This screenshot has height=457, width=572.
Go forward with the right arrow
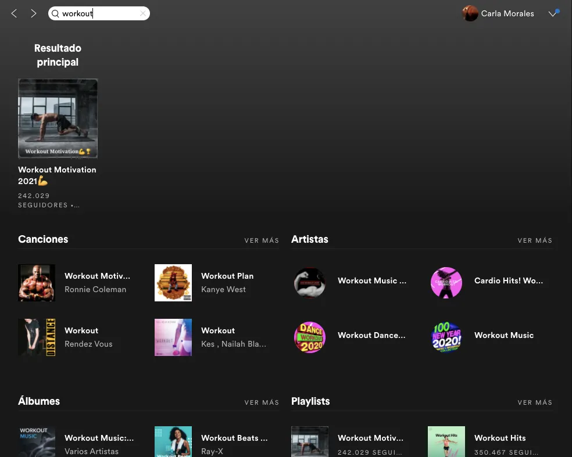pyautogui.click(x=34, y=13)
